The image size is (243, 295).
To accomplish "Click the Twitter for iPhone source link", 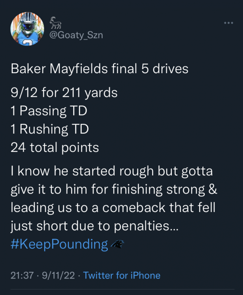I will coord(121,275).
